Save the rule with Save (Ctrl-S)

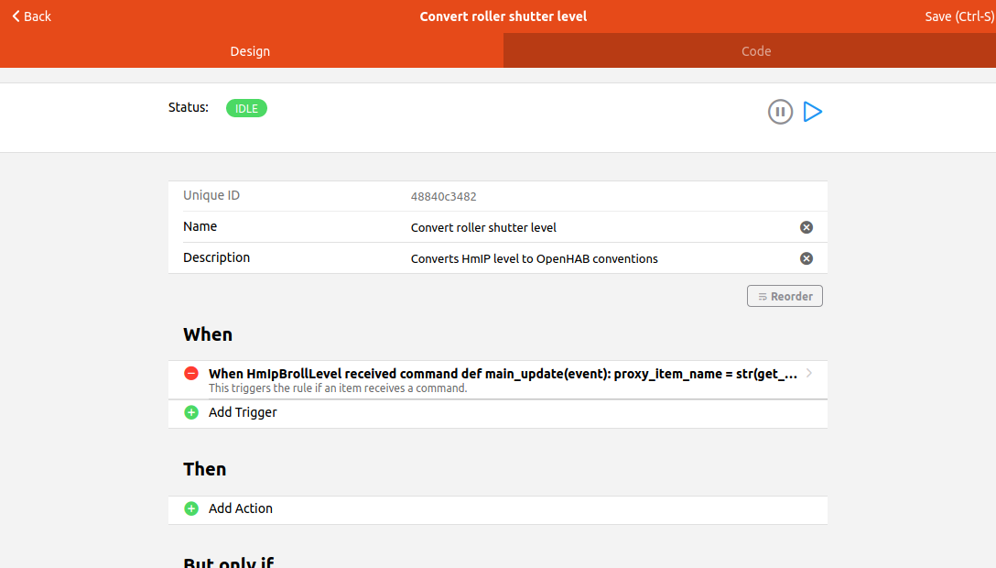pos(959,16)
